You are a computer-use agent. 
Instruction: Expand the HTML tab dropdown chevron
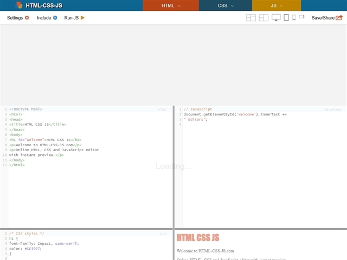[179, 6]
